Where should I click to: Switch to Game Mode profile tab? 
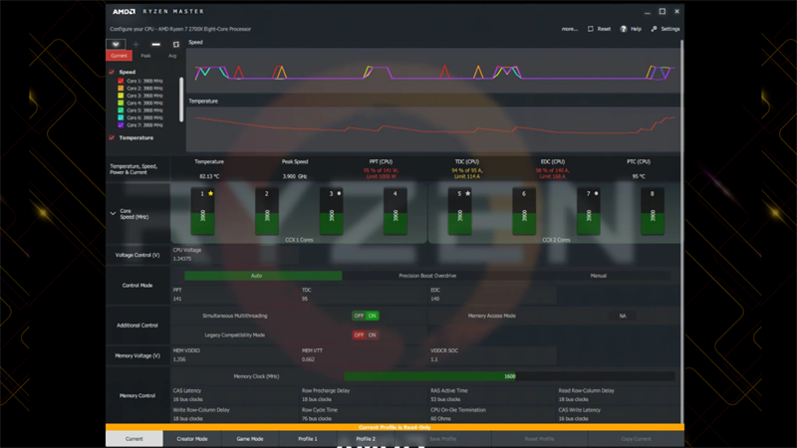(250, 439)
